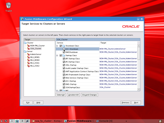Open the Trash icon on desktop

click(8, 7)
